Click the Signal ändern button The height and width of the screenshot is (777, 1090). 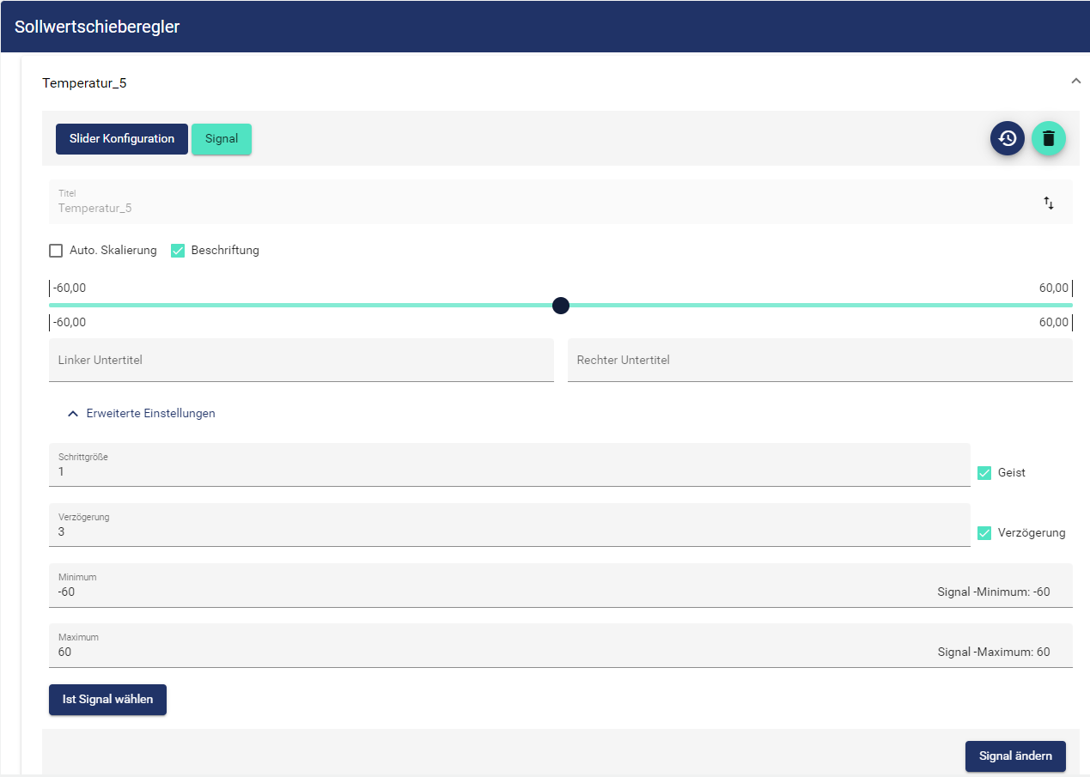coord(1014,756)
